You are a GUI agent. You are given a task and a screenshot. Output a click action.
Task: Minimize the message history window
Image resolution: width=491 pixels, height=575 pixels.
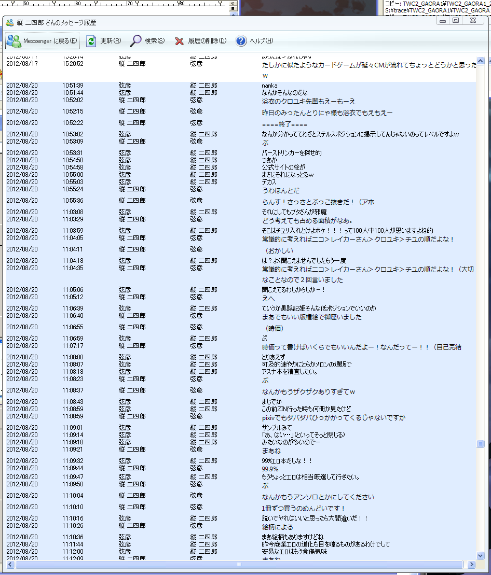(x=443, y=21)
